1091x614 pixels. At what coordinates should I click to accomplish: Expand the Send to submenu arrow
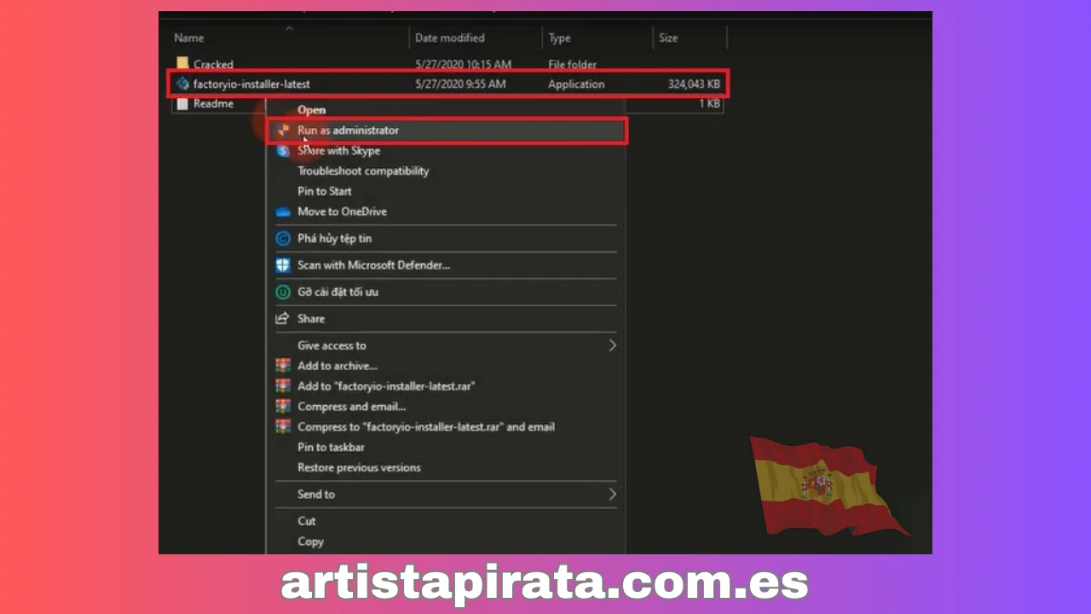[612, 494]
